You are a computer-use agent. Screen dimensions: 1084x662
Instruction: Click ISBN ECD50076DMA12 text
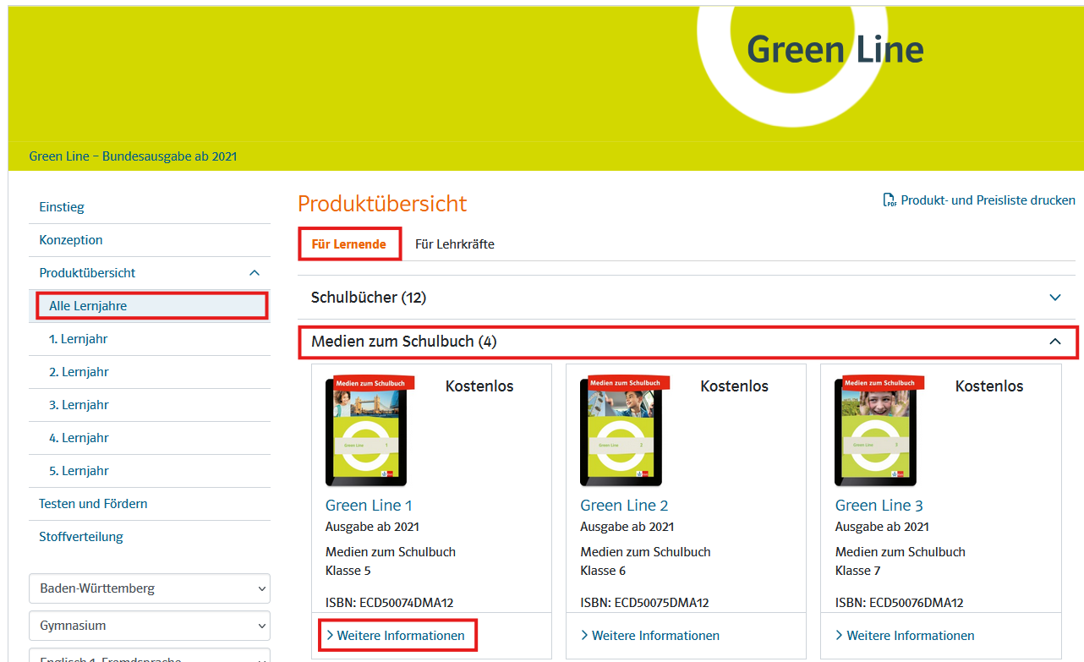[900, 603]
